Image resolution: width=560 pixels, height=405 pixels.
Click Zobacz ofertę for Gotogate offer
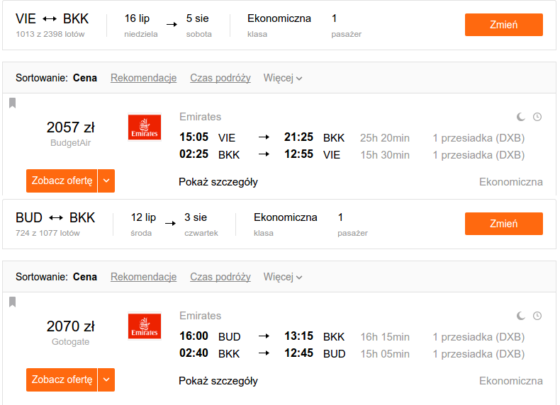click(x=62, y=380)
